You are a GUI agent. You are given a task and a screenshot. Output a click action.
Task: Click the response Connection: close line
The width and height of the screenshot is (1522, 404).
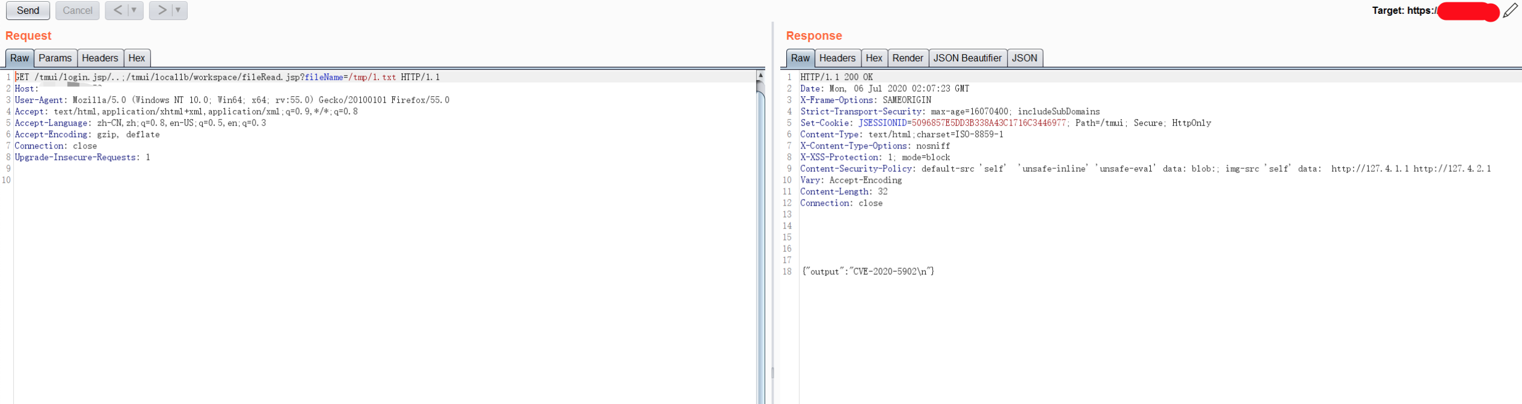click(x=841, y=203)
